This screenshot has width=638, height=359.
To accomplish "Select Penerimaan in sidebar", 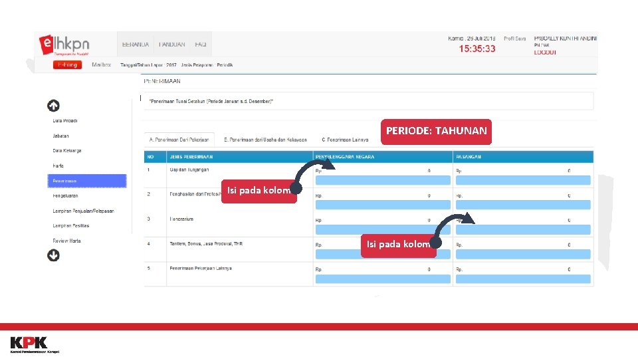I will 87,181.
